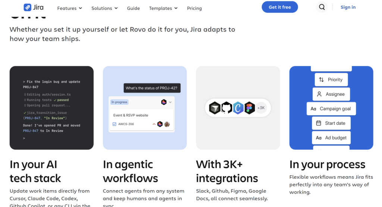Screen dimensions: 382x207
Task: Click the AWCS-356 issue key
Action: 126,124
